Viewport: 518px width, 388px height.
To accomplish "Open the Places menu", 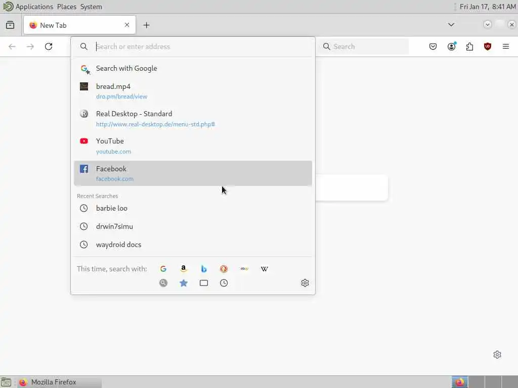I will (66, 7).
